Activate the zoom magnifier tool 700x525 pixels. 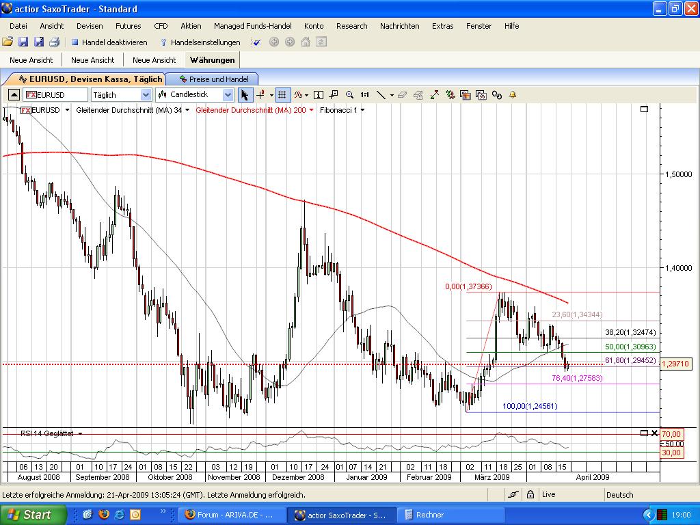click(x=349, y=95)
